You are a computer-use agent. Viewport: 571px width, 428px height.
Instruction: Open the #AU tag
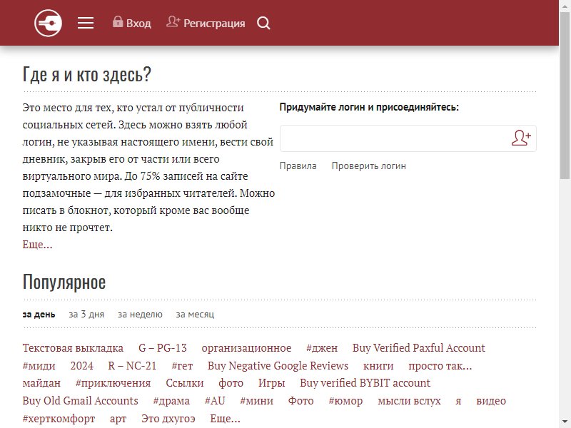coord(215,401)
